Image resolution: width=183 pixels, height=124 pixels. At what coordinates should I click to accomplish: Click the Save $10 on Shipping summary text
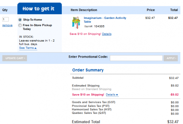click(x=88, y=94)
